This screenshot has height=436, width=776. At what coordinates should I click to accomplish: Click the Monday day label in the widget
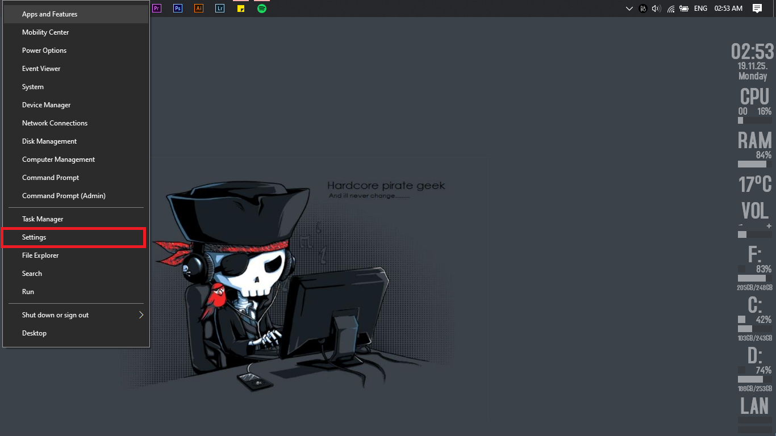753,76
